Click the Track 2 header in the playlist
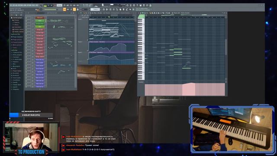The width and height of the screenshot is (277, 156). (83, 46)
